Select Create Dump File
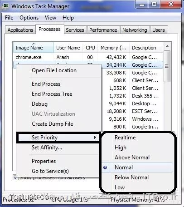184x207 pixels. (58, 124)
